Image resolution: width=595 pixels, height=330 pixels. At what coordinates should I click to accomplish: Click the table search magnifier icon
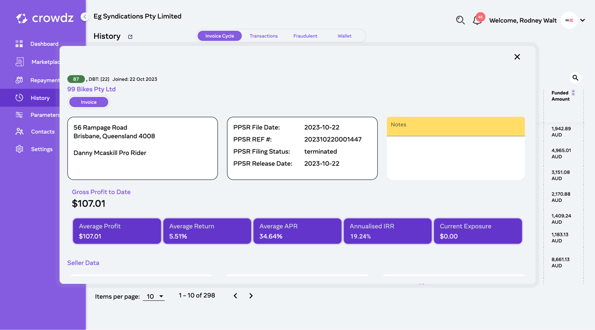575,78
